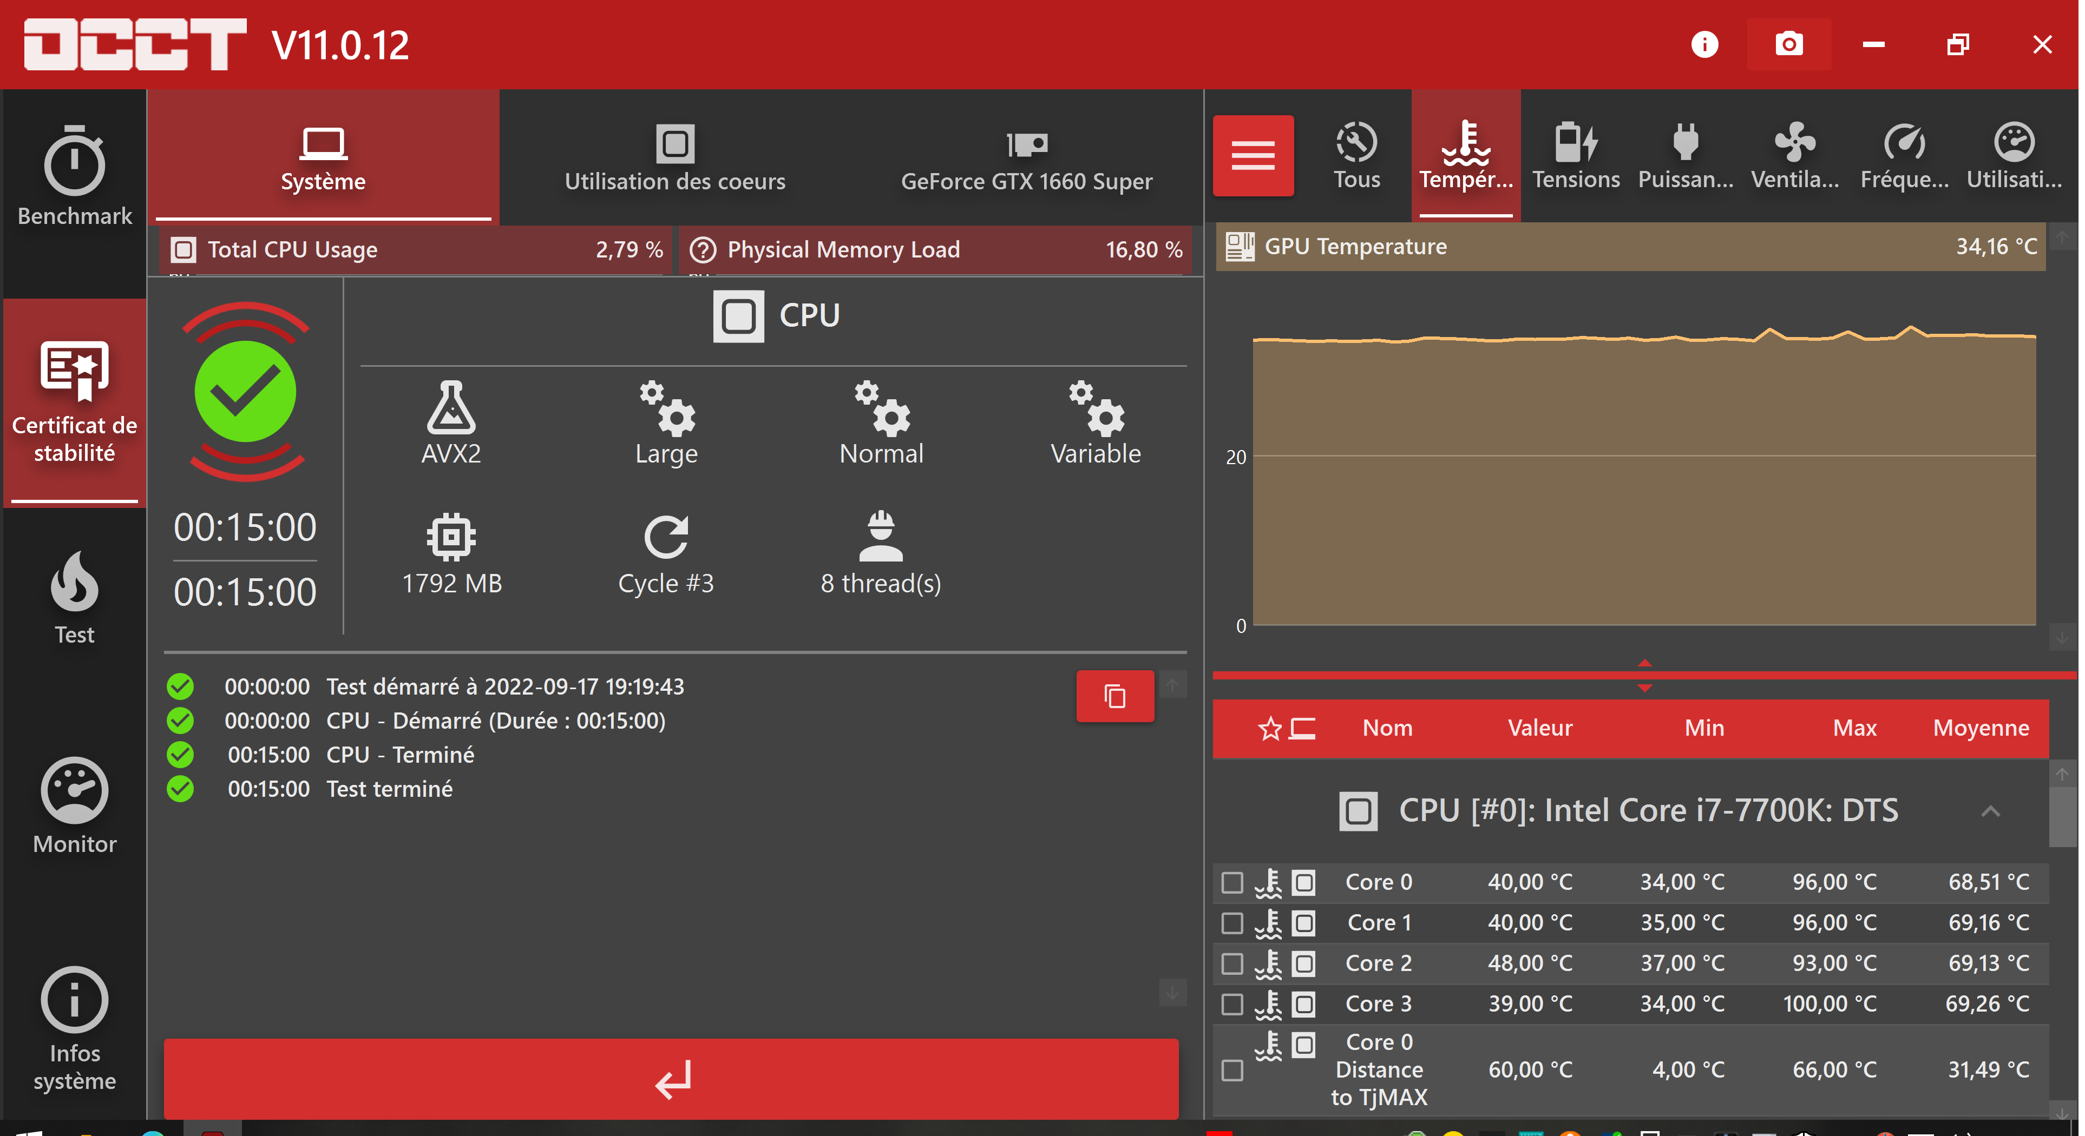Check the Core 0 temperature checkbox
Screen dimensions: 2085x1136
pos(1231,882)
